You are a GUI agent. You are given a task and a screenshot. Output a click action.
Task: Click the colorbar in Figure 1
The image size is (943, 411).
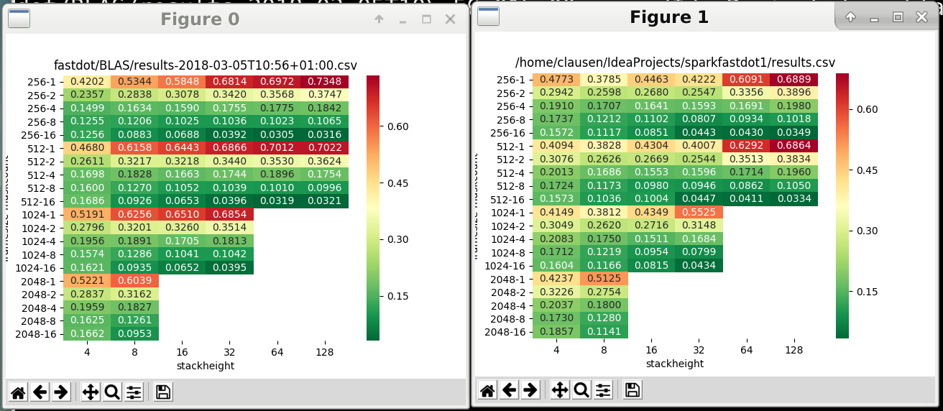pyautogui.click(x=842, y=205)
